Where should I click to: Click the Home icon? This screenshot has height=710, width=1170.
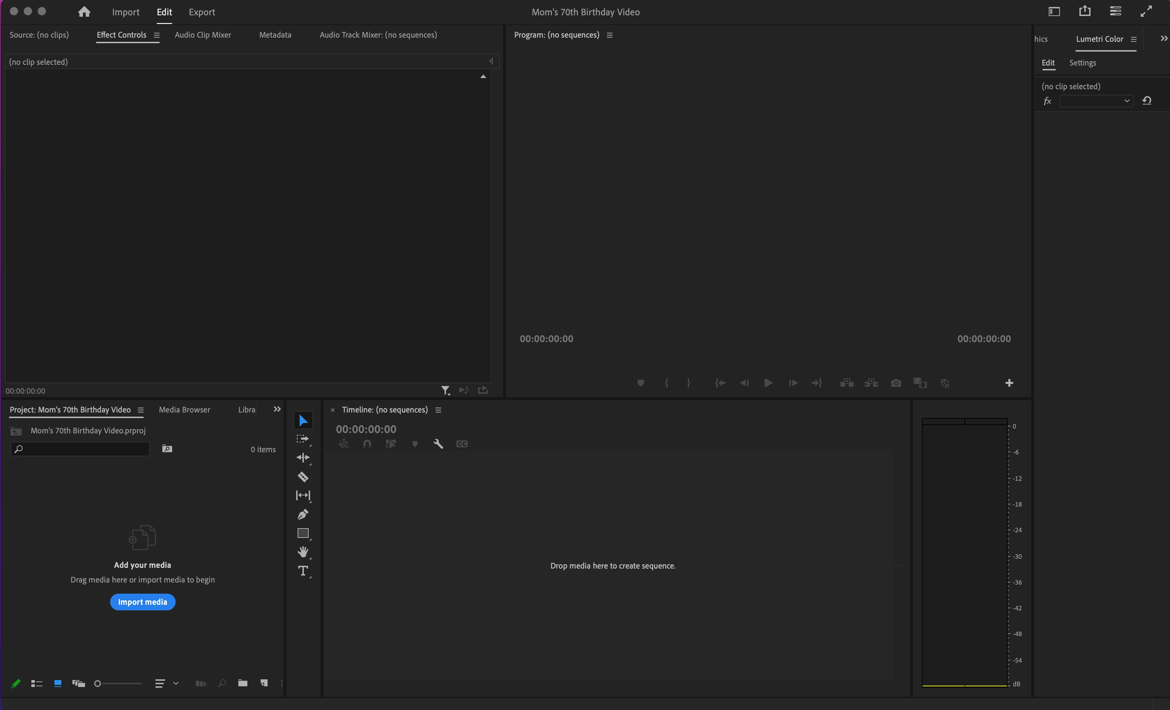84,12
